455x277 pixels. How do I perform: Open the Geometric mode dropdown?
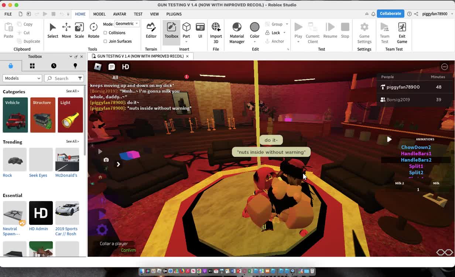[127, 24]
